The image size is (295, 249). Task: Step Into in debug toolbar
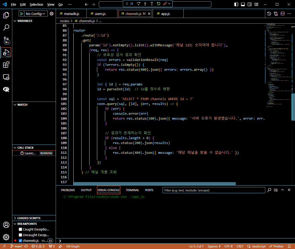pyautogui.click(x=145, y=4)
